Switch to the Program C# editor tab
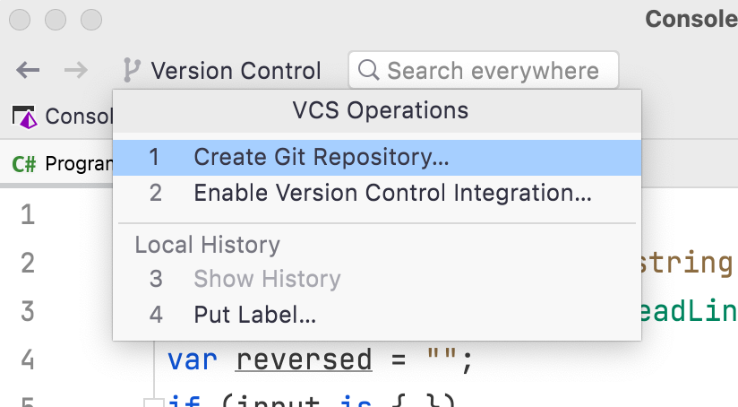 tap(63, 164)
